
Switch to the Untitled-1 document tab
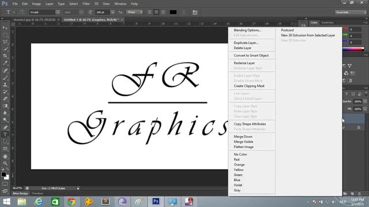(91, 20)
